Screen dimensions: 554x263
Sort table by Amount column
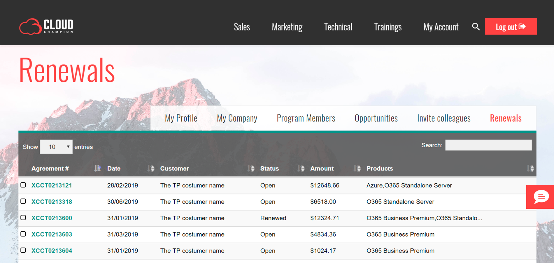(x=322, y=169)
